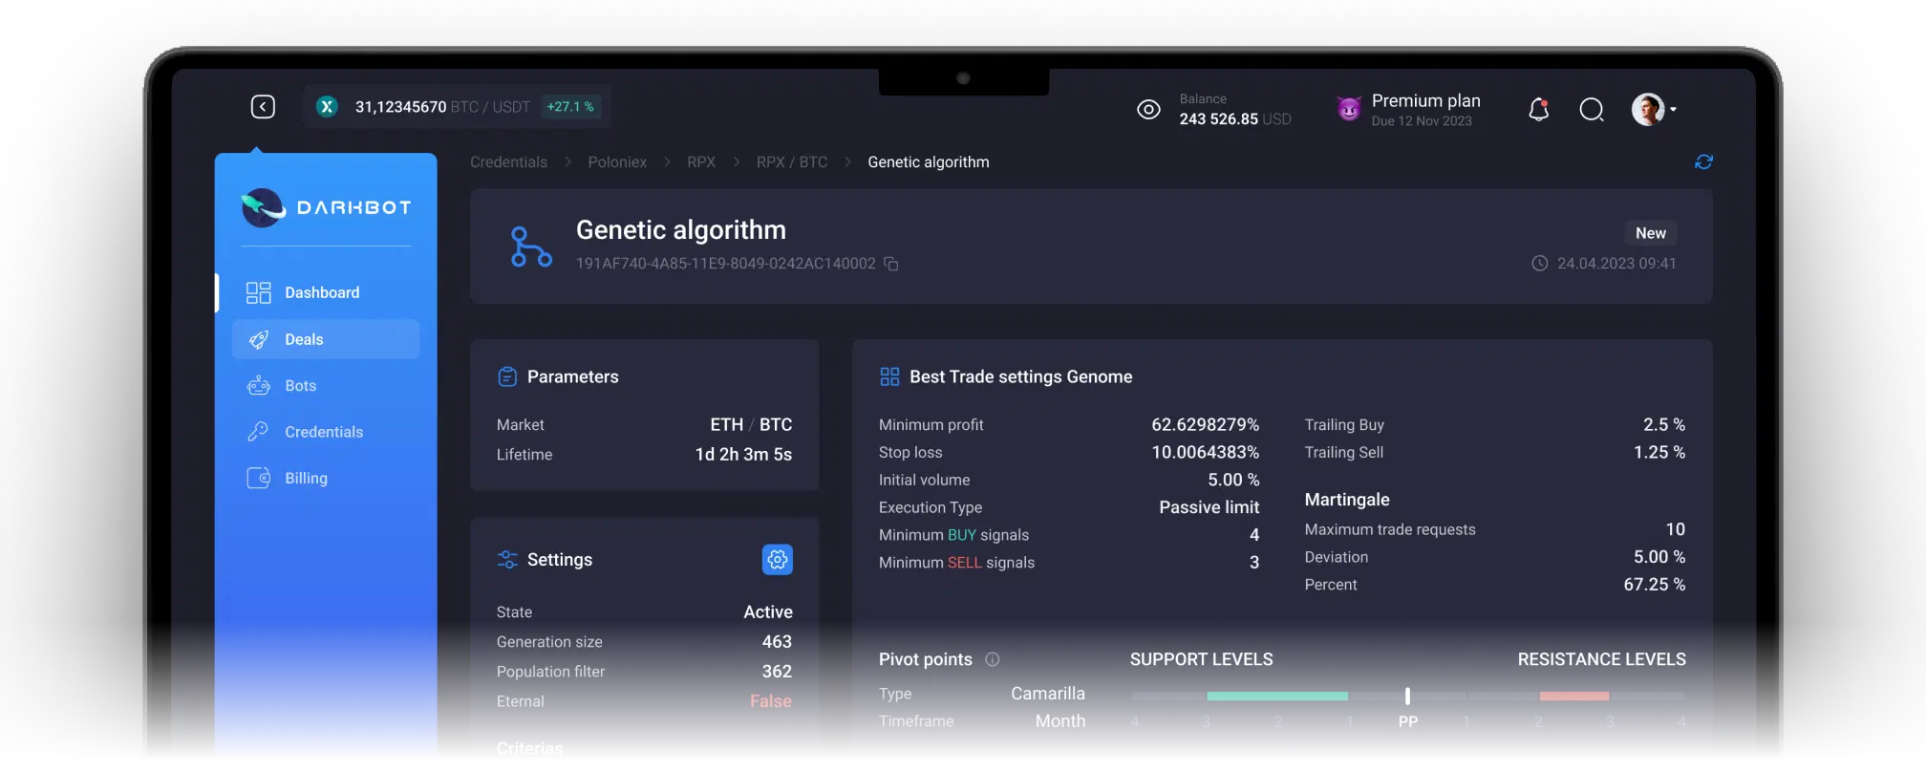1926x772 pixels.
Task: Open Deals in sidebar
Action: coord(326,339)
